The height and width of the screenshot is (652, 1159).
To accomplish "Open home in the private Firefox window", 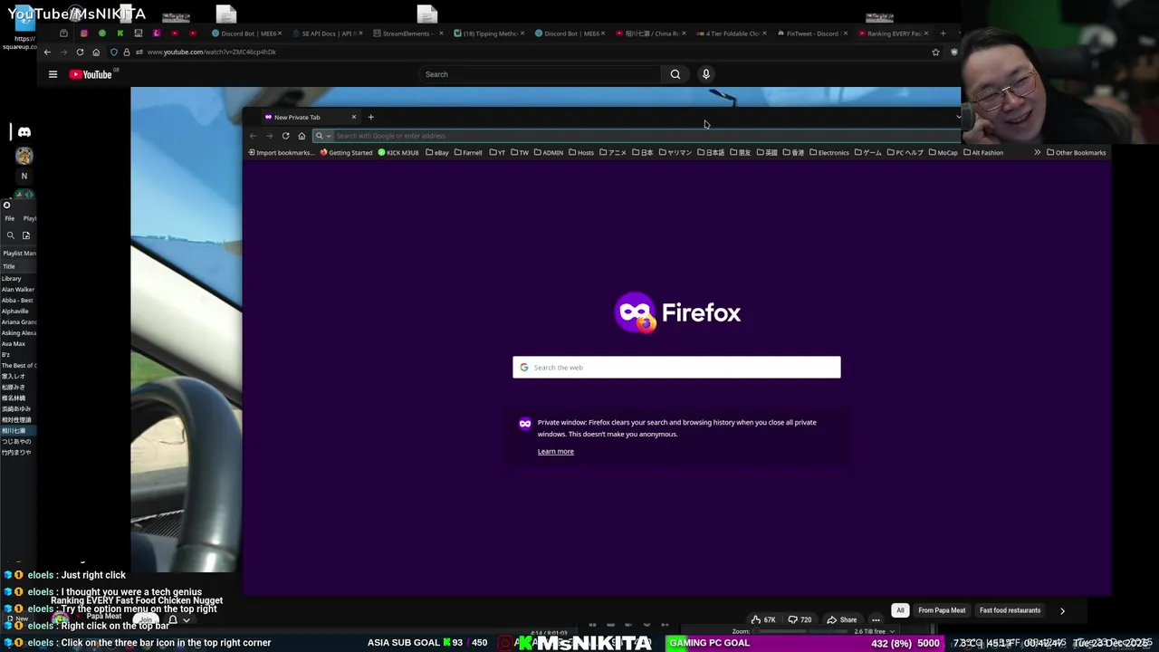I will (x=302, y=136).
